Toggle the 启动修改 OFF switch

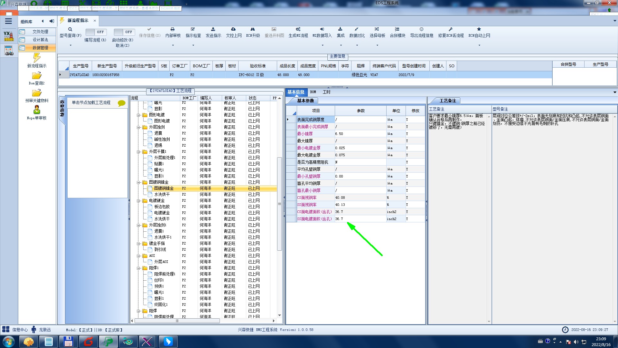124,32
